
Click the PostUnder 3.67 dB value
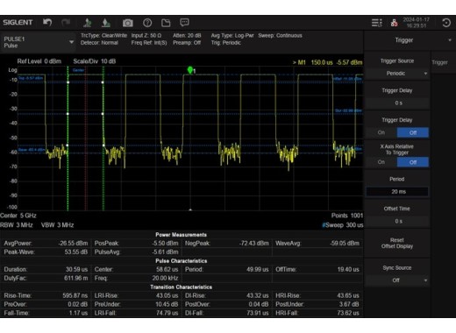pos(349,304)
